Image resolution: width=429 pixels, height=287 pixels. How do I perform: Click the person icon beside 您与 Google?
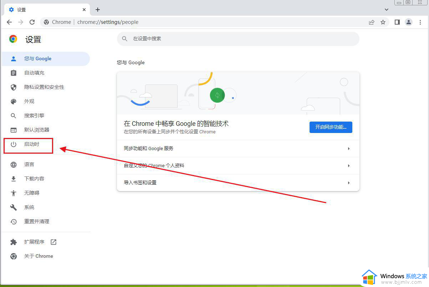click(x=14, y=59)
